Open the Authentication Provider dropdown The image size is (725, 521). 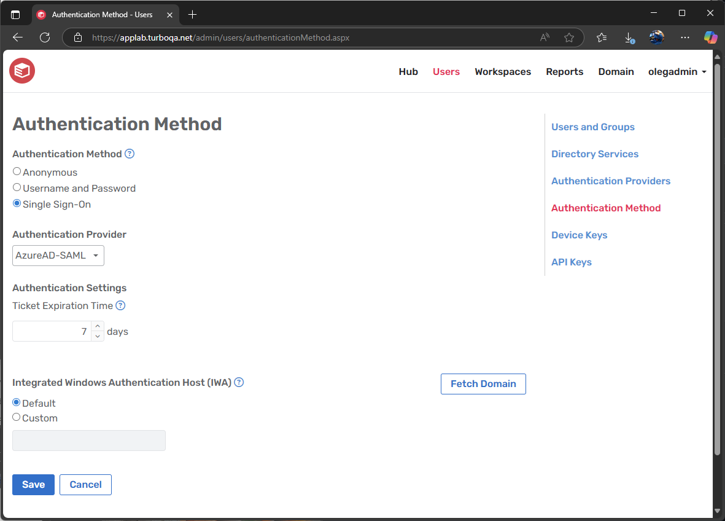tap(58, 255)
